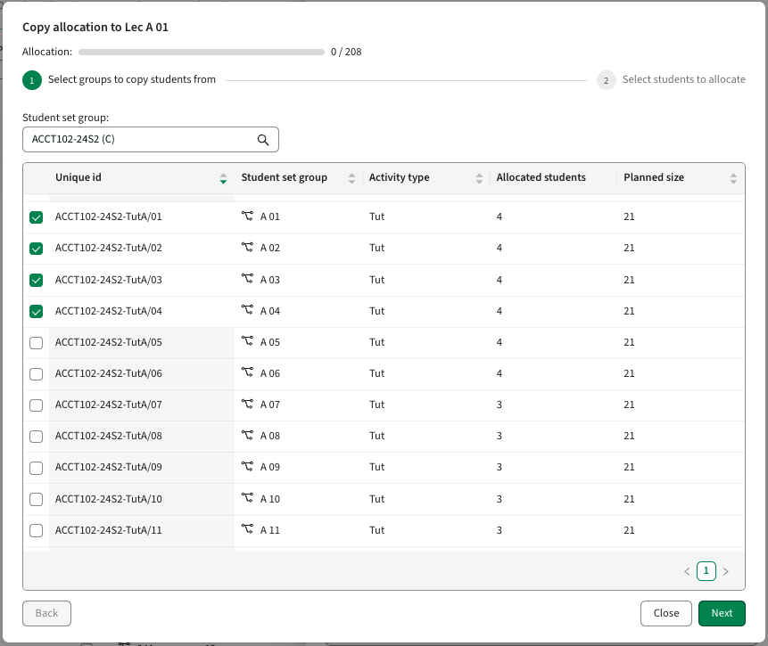Check the ACCT102-24S2-TutA/06 row checkbox
The image size is (768, 646).
click(x=37, y=374)
